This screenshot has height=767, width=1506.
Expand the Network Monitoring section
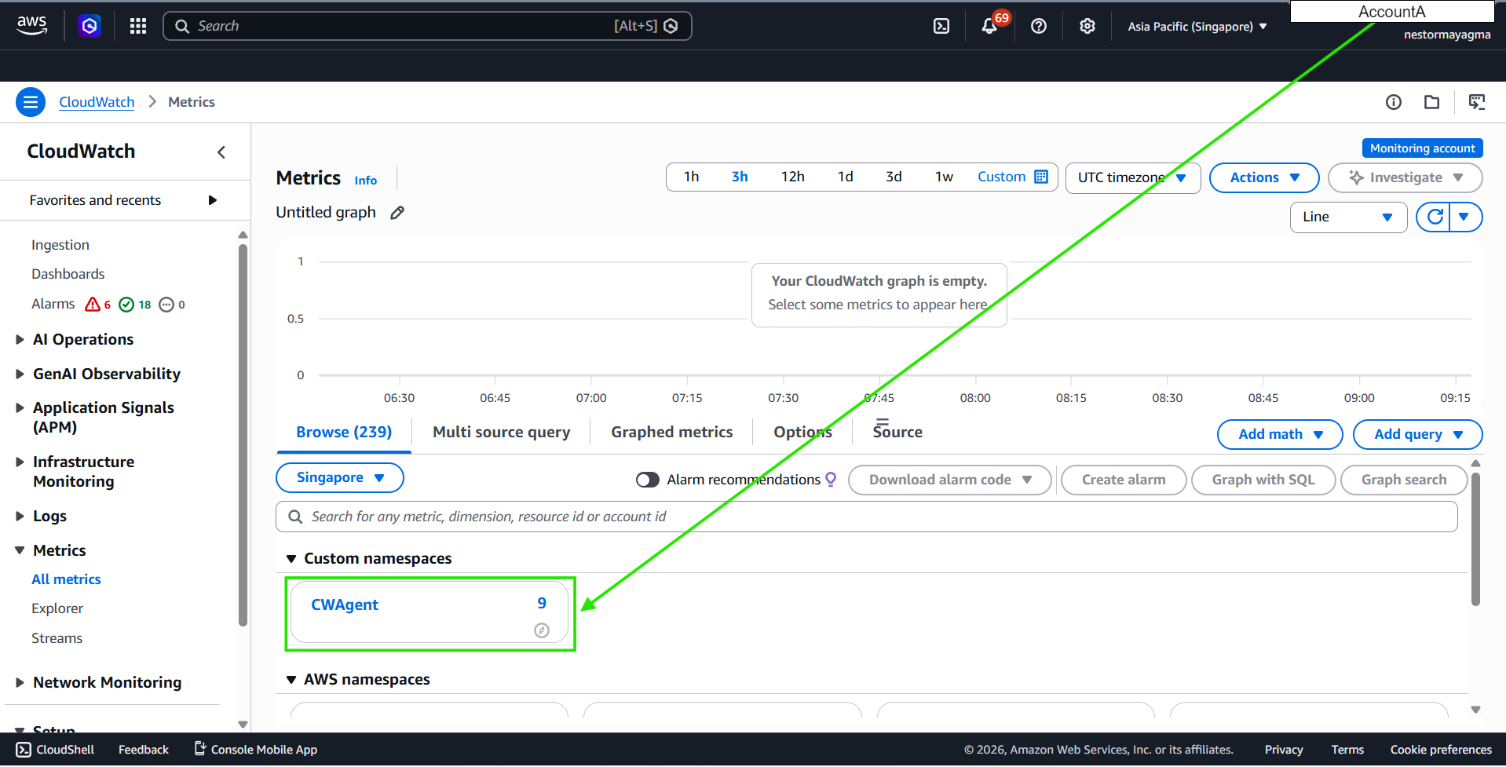(x=20, y=683)
